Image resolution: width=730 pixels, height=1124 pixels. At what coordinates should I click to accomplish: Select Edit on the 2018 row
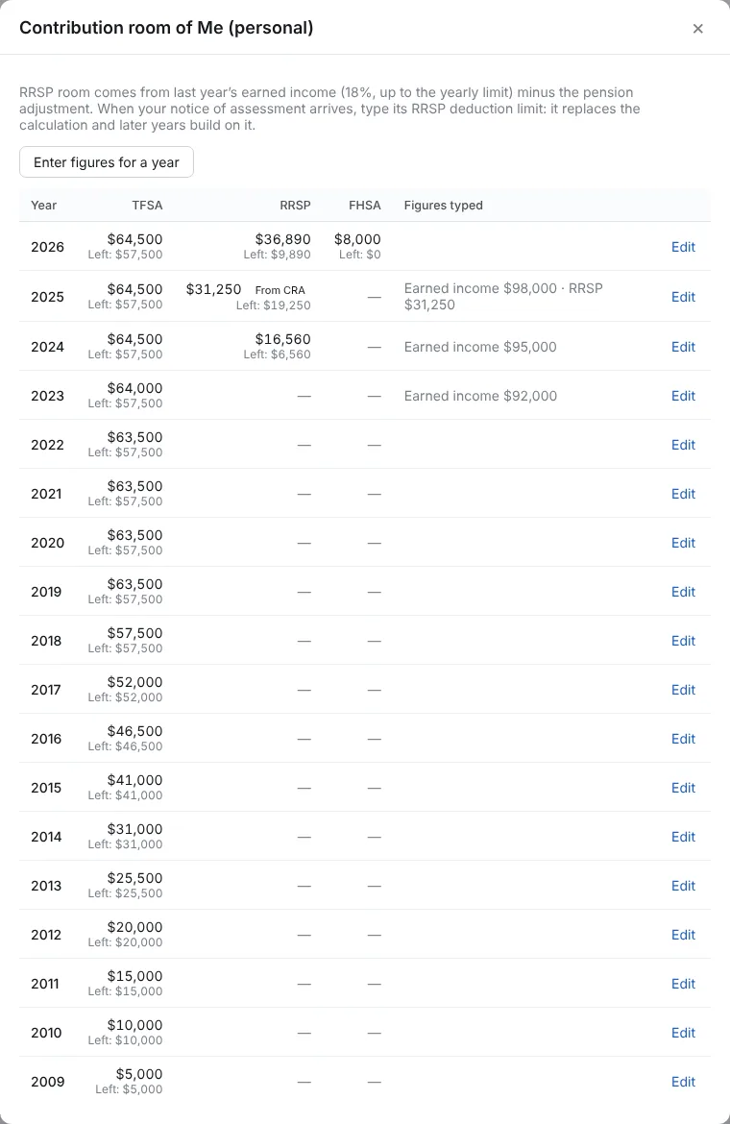tap(683, 641)
